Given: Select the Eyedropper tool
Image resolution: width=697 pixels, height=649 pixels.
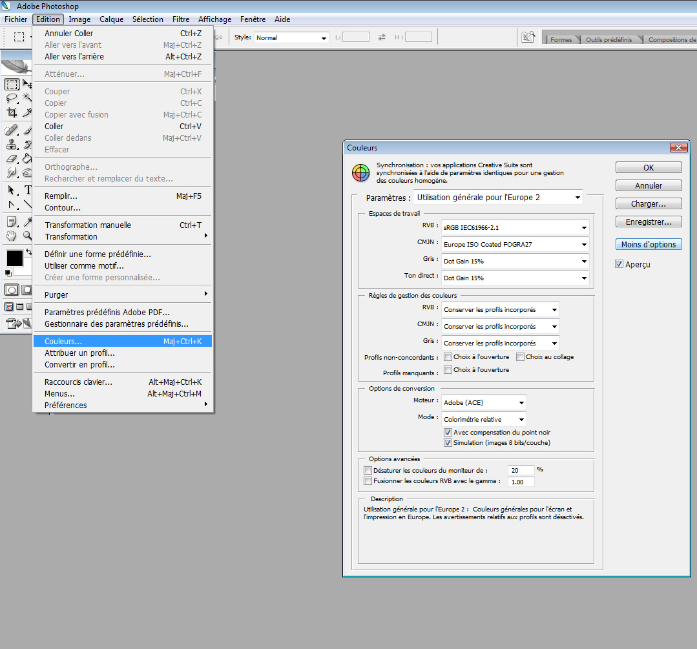Looking at the screenshot, I should pos(28,221).
